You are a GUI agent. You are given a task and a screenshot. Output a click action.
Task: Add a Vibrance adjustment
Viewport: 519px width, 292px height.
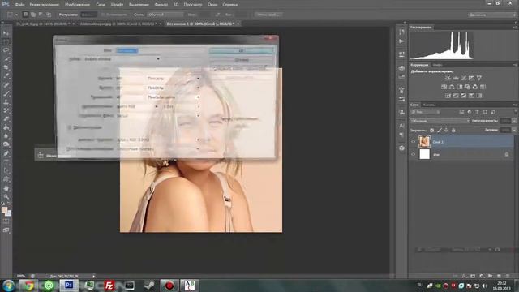(x=479, y=78)
